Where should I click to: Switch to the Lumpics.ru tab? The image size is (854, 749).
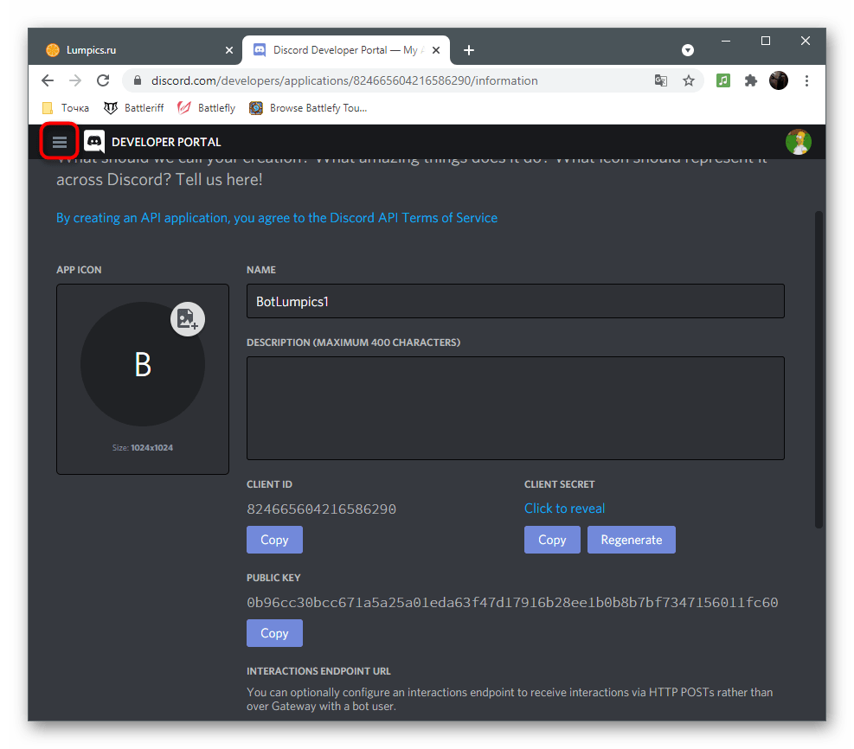pyautogui.click(x=130, y=49)
